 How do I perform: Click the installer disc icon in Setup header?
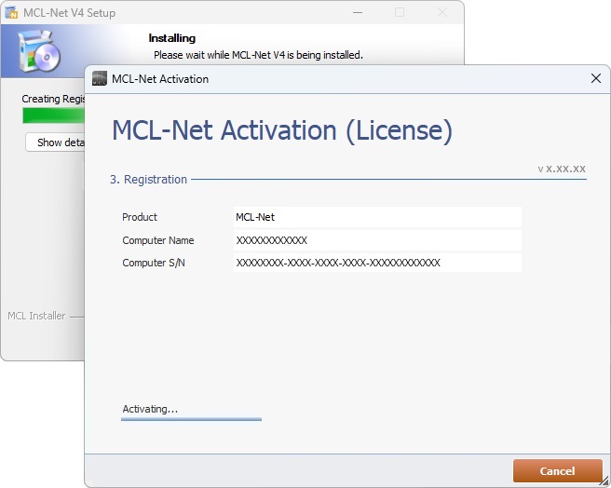(39, 51)
